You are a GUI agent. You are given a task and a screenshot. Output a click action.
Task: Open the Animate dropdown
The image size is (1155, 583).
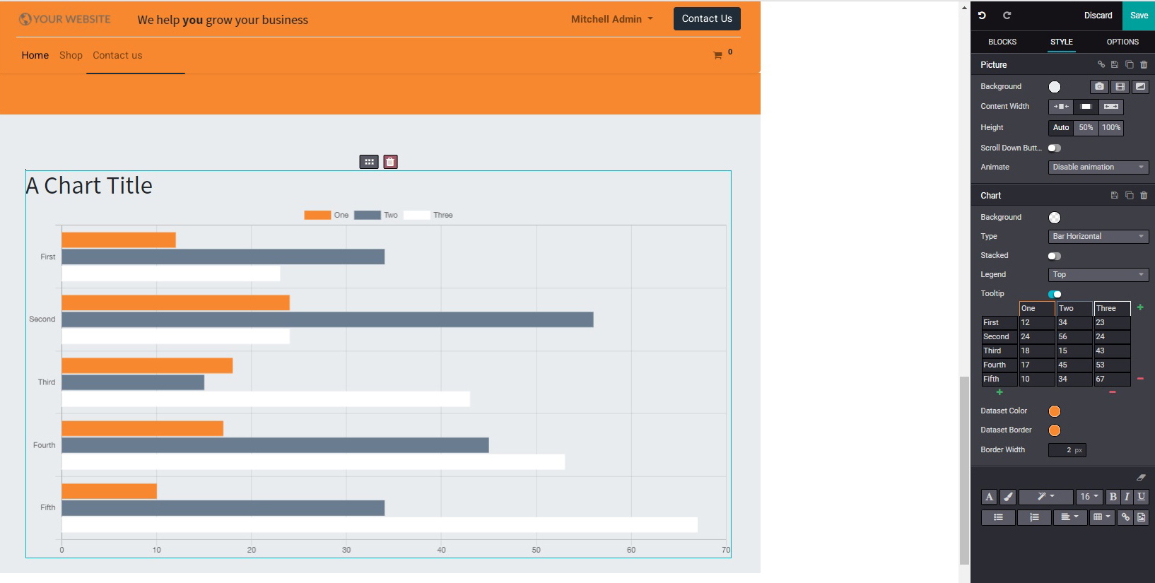click(1098, 167)
